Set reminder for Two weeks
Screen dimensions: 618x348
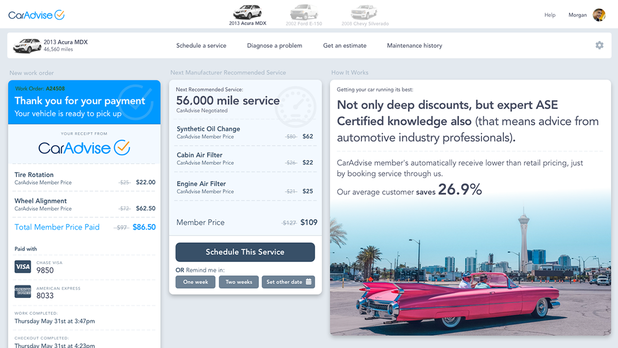[x=239, y=282]
